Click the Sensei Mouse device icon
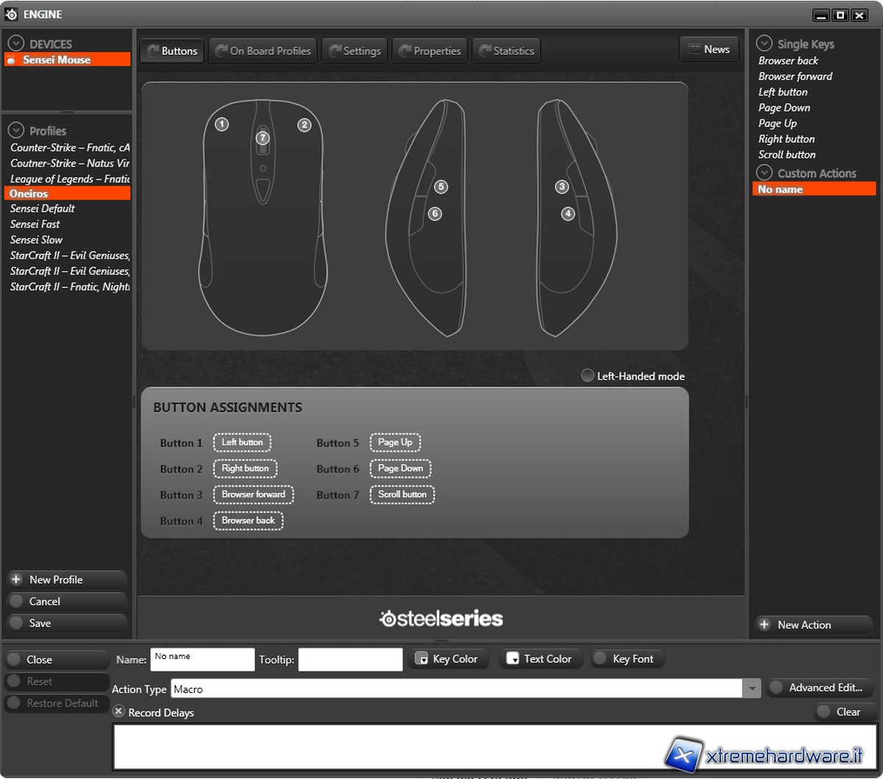 tap(12, 60)
